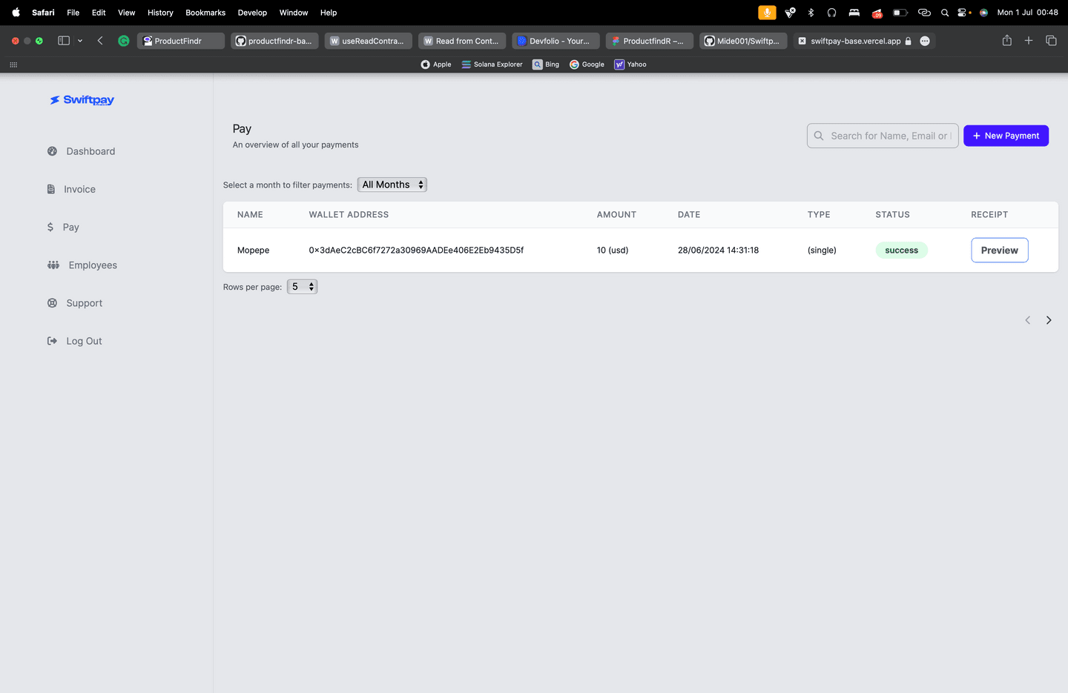Open the Apple bookmark
Viewport: 1068px width, 693px height.
pyautogui.click(x=436, y=64)
